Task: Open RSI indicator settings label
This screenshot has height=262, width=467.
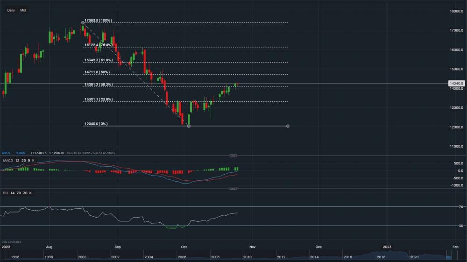Action: tap(6, 192)
